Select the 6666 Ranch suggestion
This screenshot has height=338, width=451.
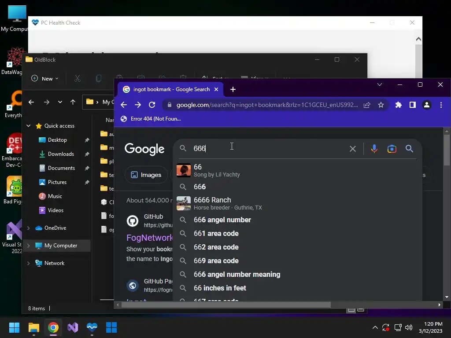(x=297, y=203)
